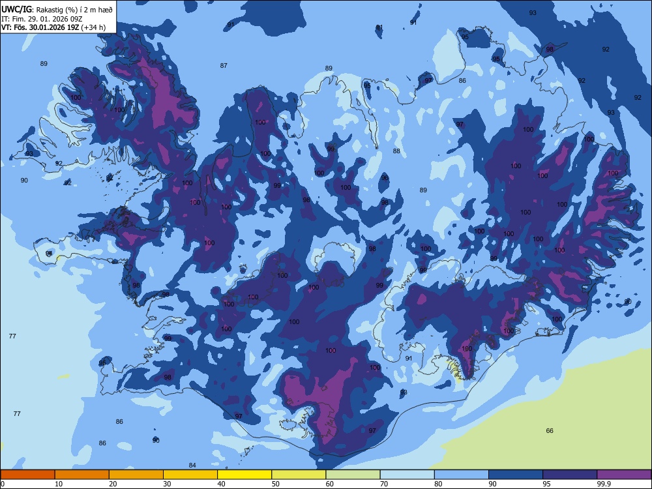Select the '20' legend scale label
Viewport: 652px width, 489px height.
coord(113,484)
